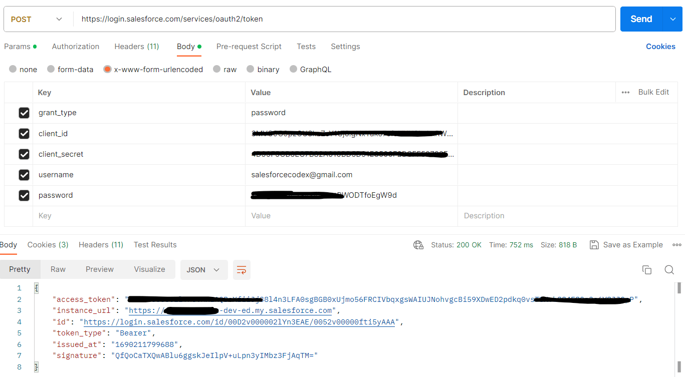
Task: Uncheck the username parameter checkbox
Action: tap(24, 175)
